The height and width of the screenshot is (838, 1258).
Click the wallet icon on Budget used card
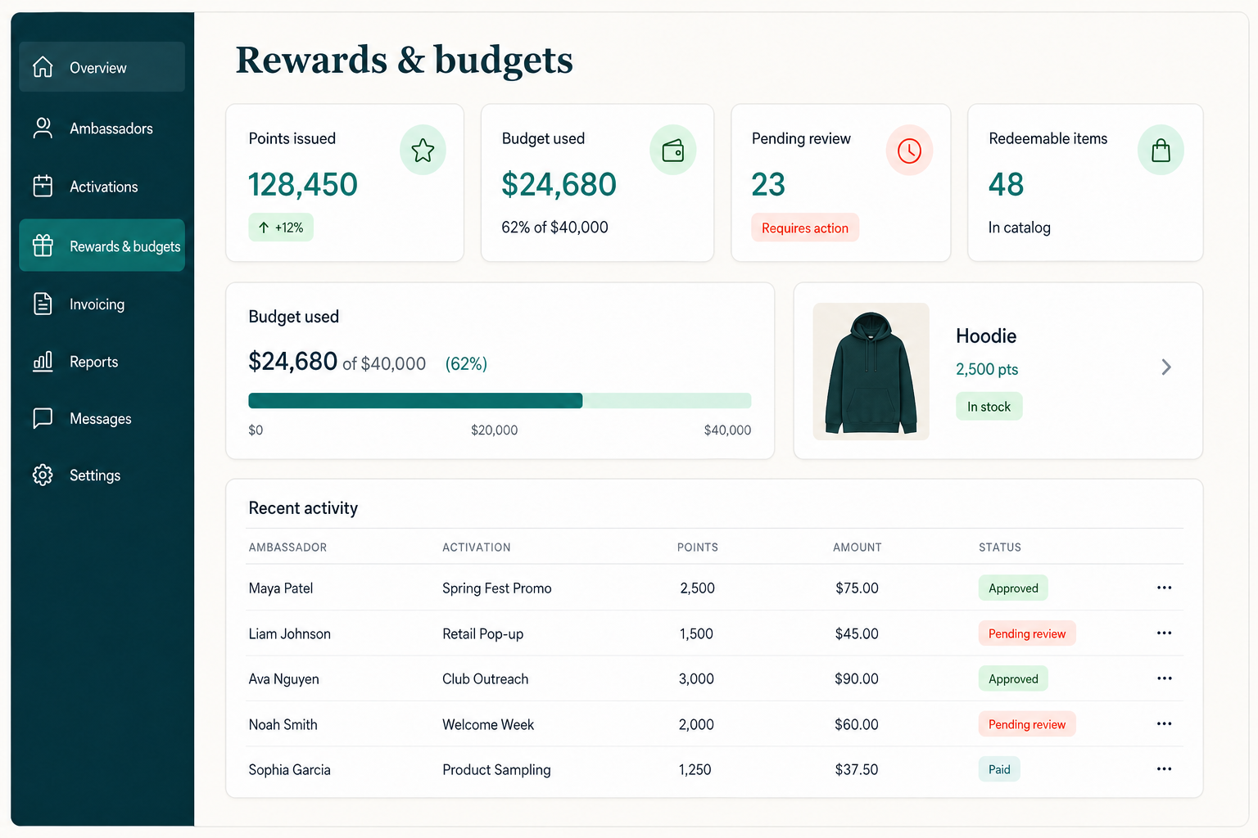[x=673, y=150]
